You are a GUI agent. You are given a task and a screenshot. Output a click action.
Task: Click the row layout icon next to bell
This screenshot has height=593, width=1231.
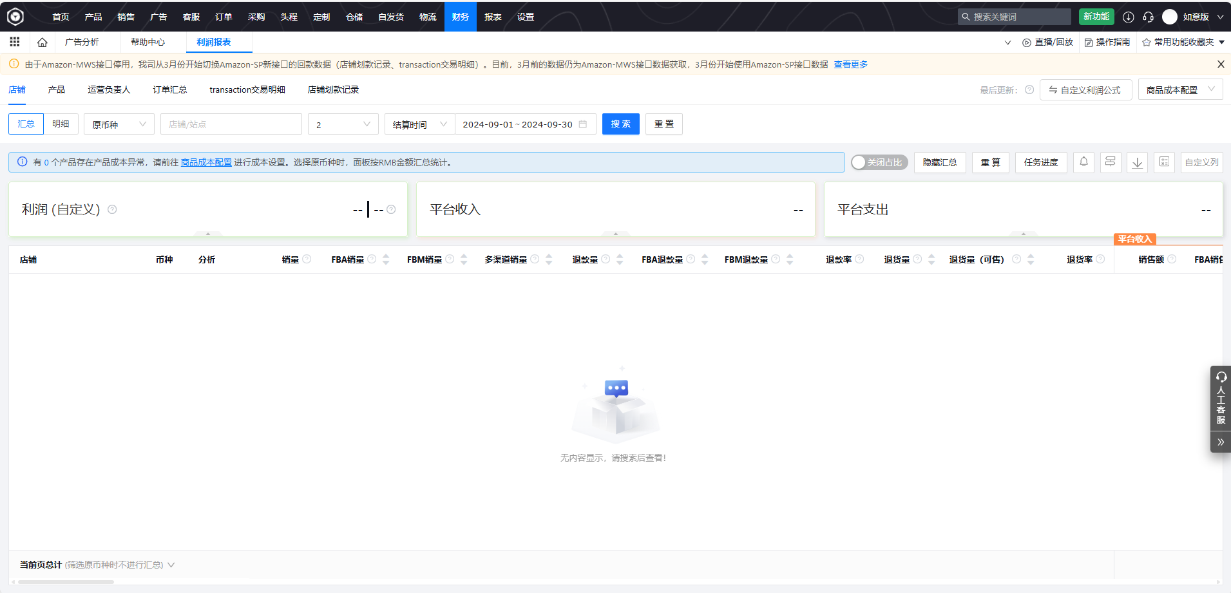click(1111, 162)
